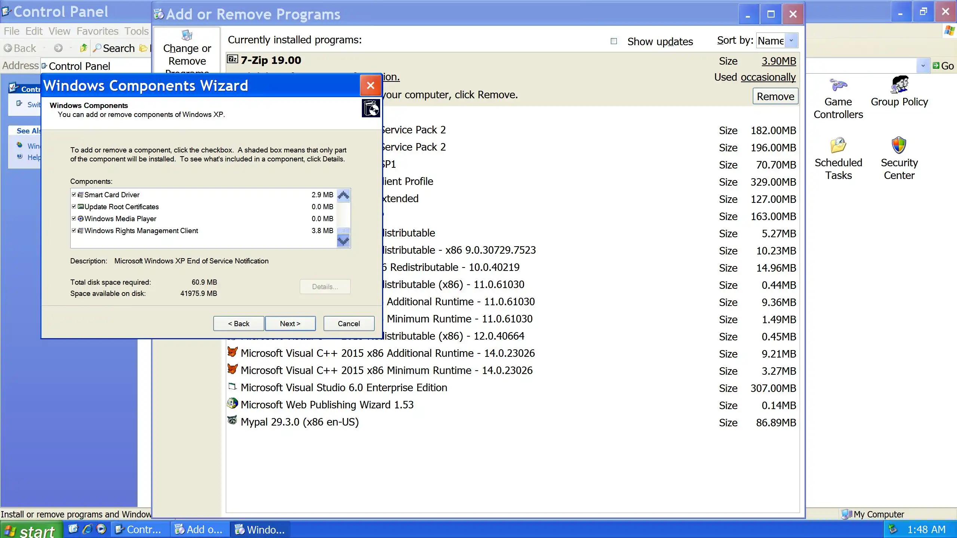
Task: Click the components list scroll-up arrow
Action: pos(343,195)
